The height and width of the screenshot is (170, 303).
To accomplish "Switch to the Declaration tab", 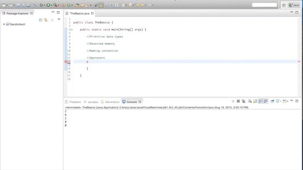I will 110,102.
